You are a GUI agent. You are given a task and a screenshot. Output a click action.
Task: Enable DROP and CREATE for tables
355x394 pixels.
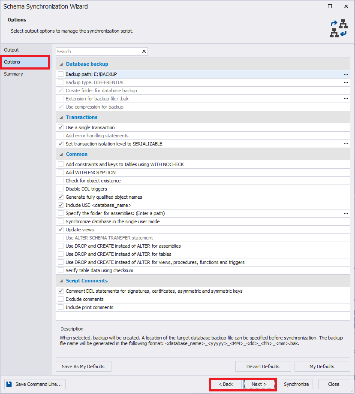(x=60, y=254)
